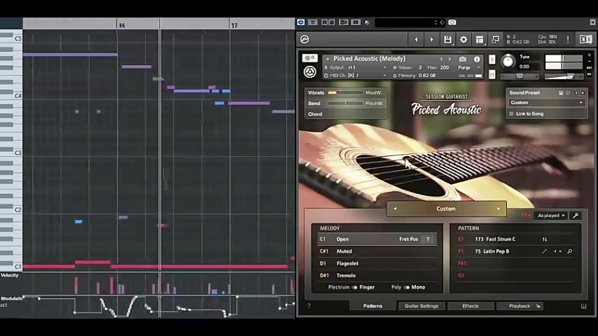Select the D#1 Tremolo articulation
The height and width of the screenshot is (336, 598).
click(377, 276)
